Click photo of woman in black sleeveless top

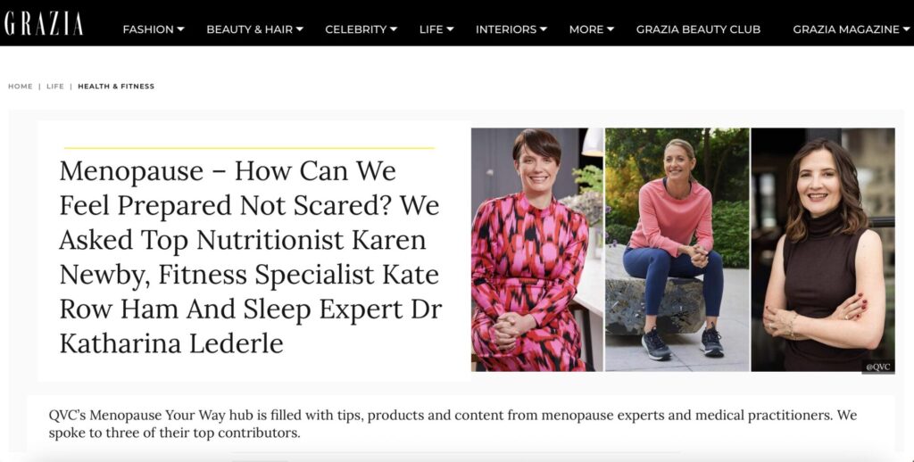822,249
